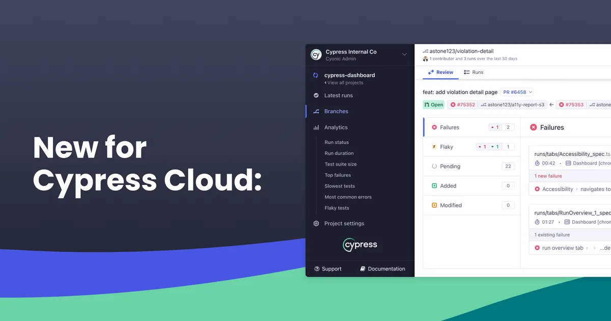Click the cypress-dashboard project icon

tap(316, 75)
